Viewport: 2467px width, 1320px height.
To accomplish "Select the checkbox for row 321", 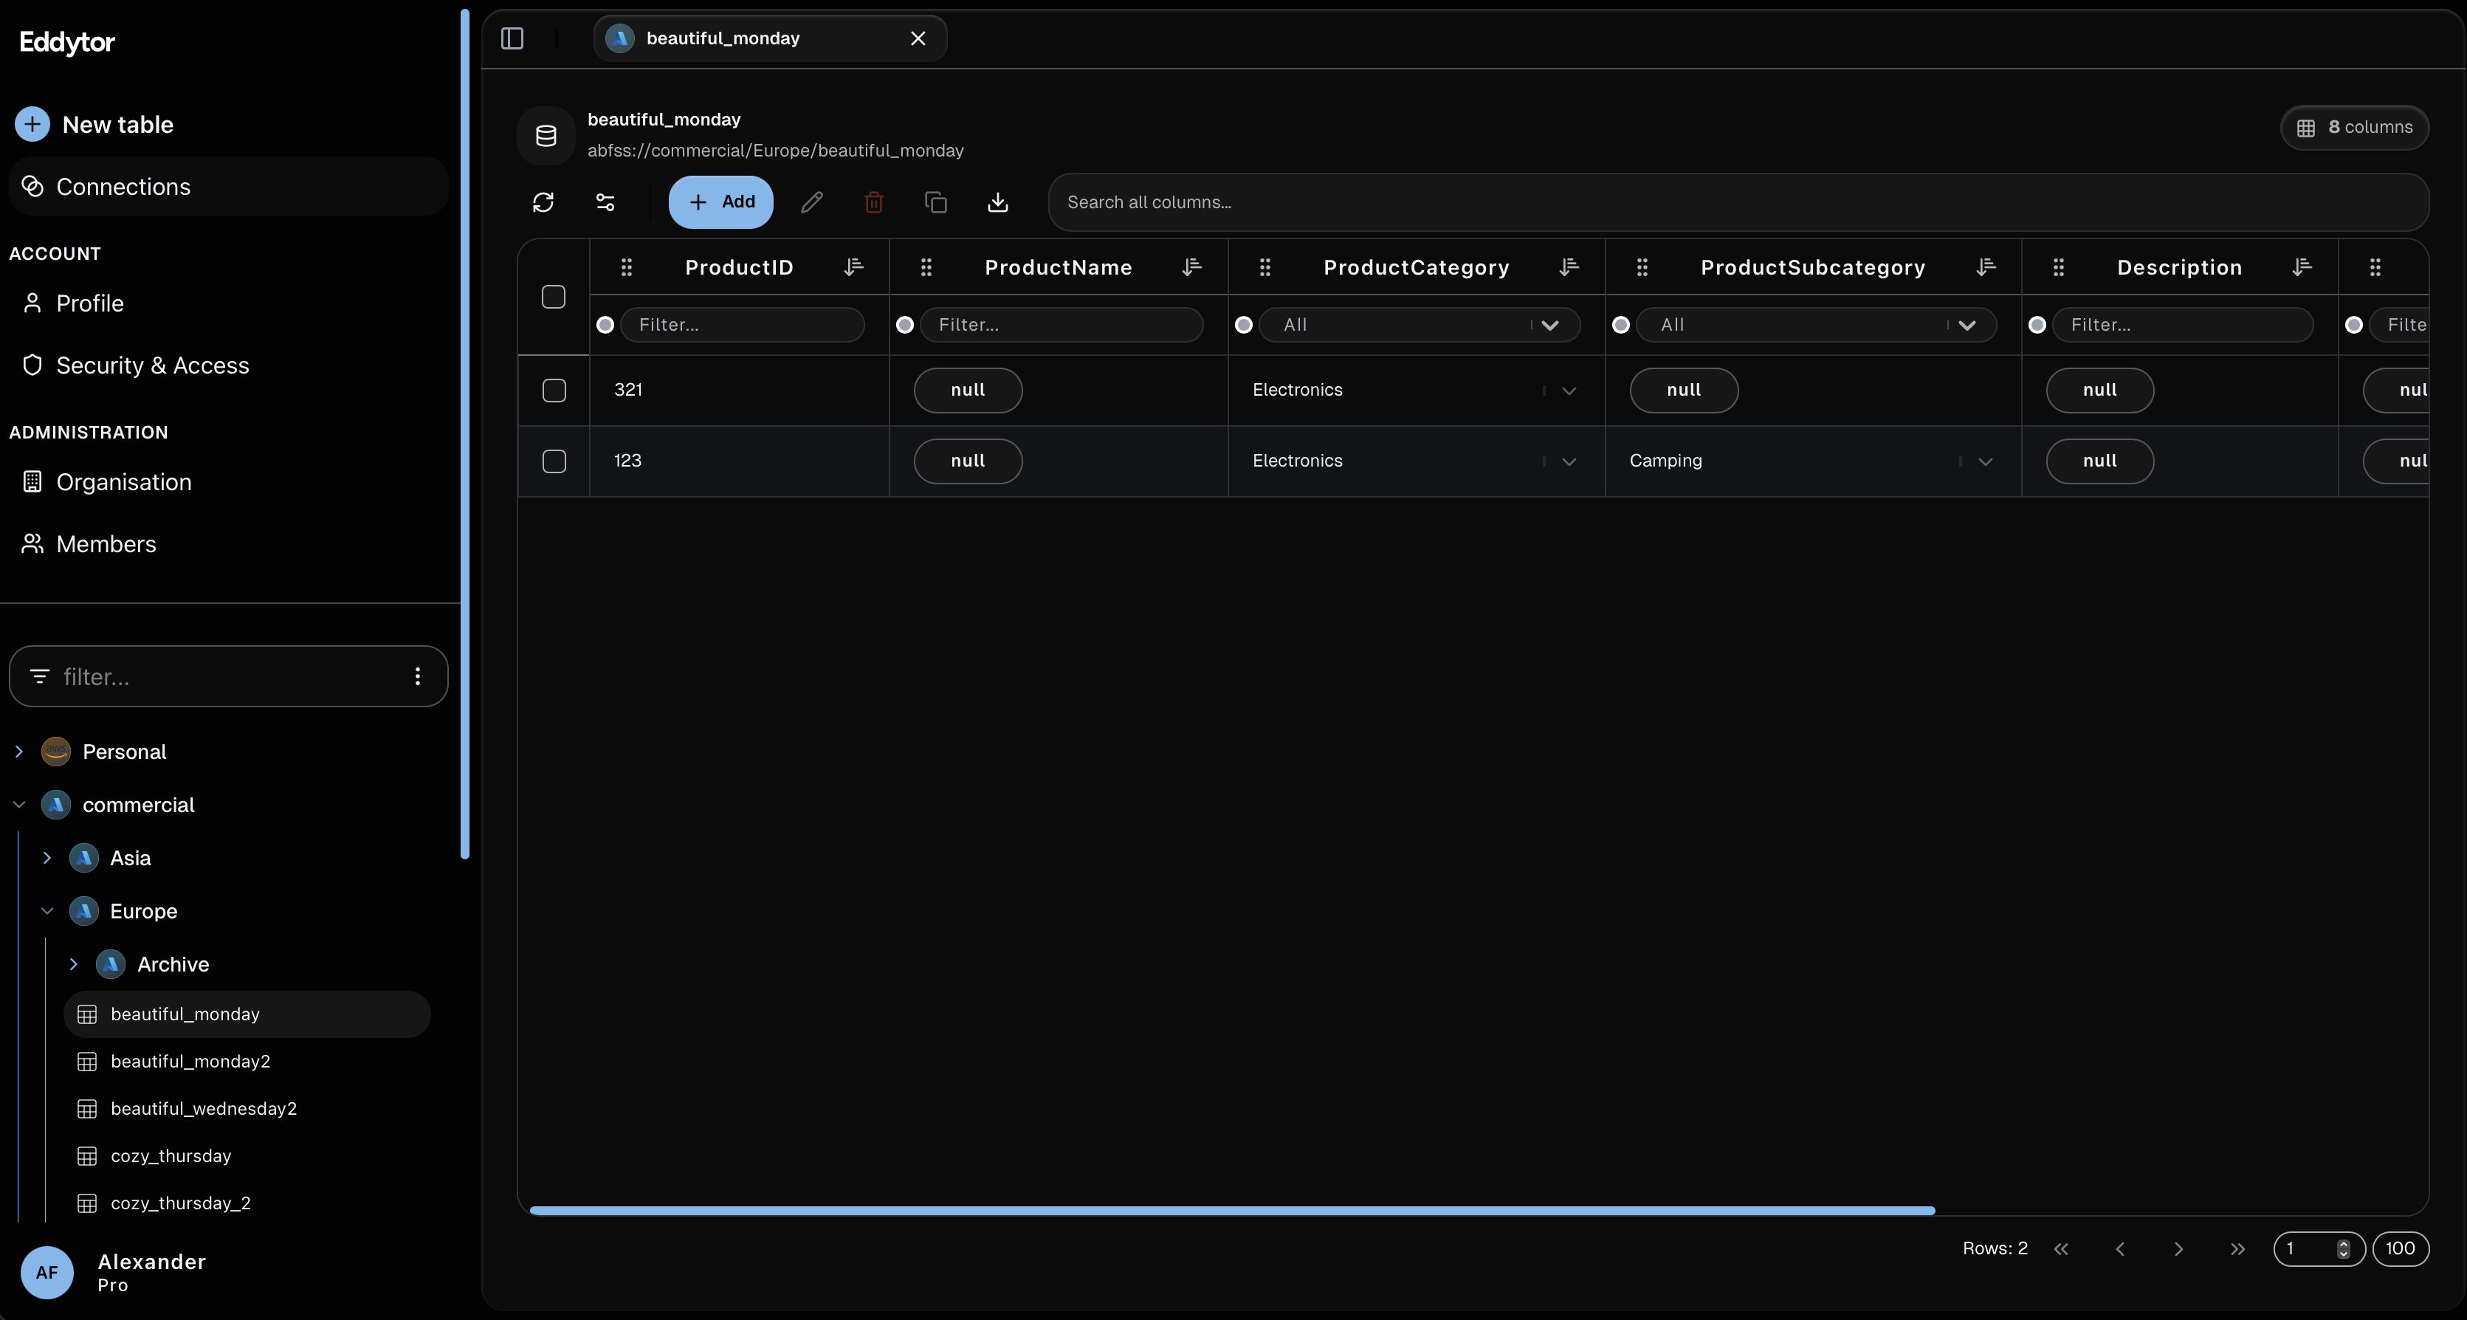I will (x=554, y=391).
